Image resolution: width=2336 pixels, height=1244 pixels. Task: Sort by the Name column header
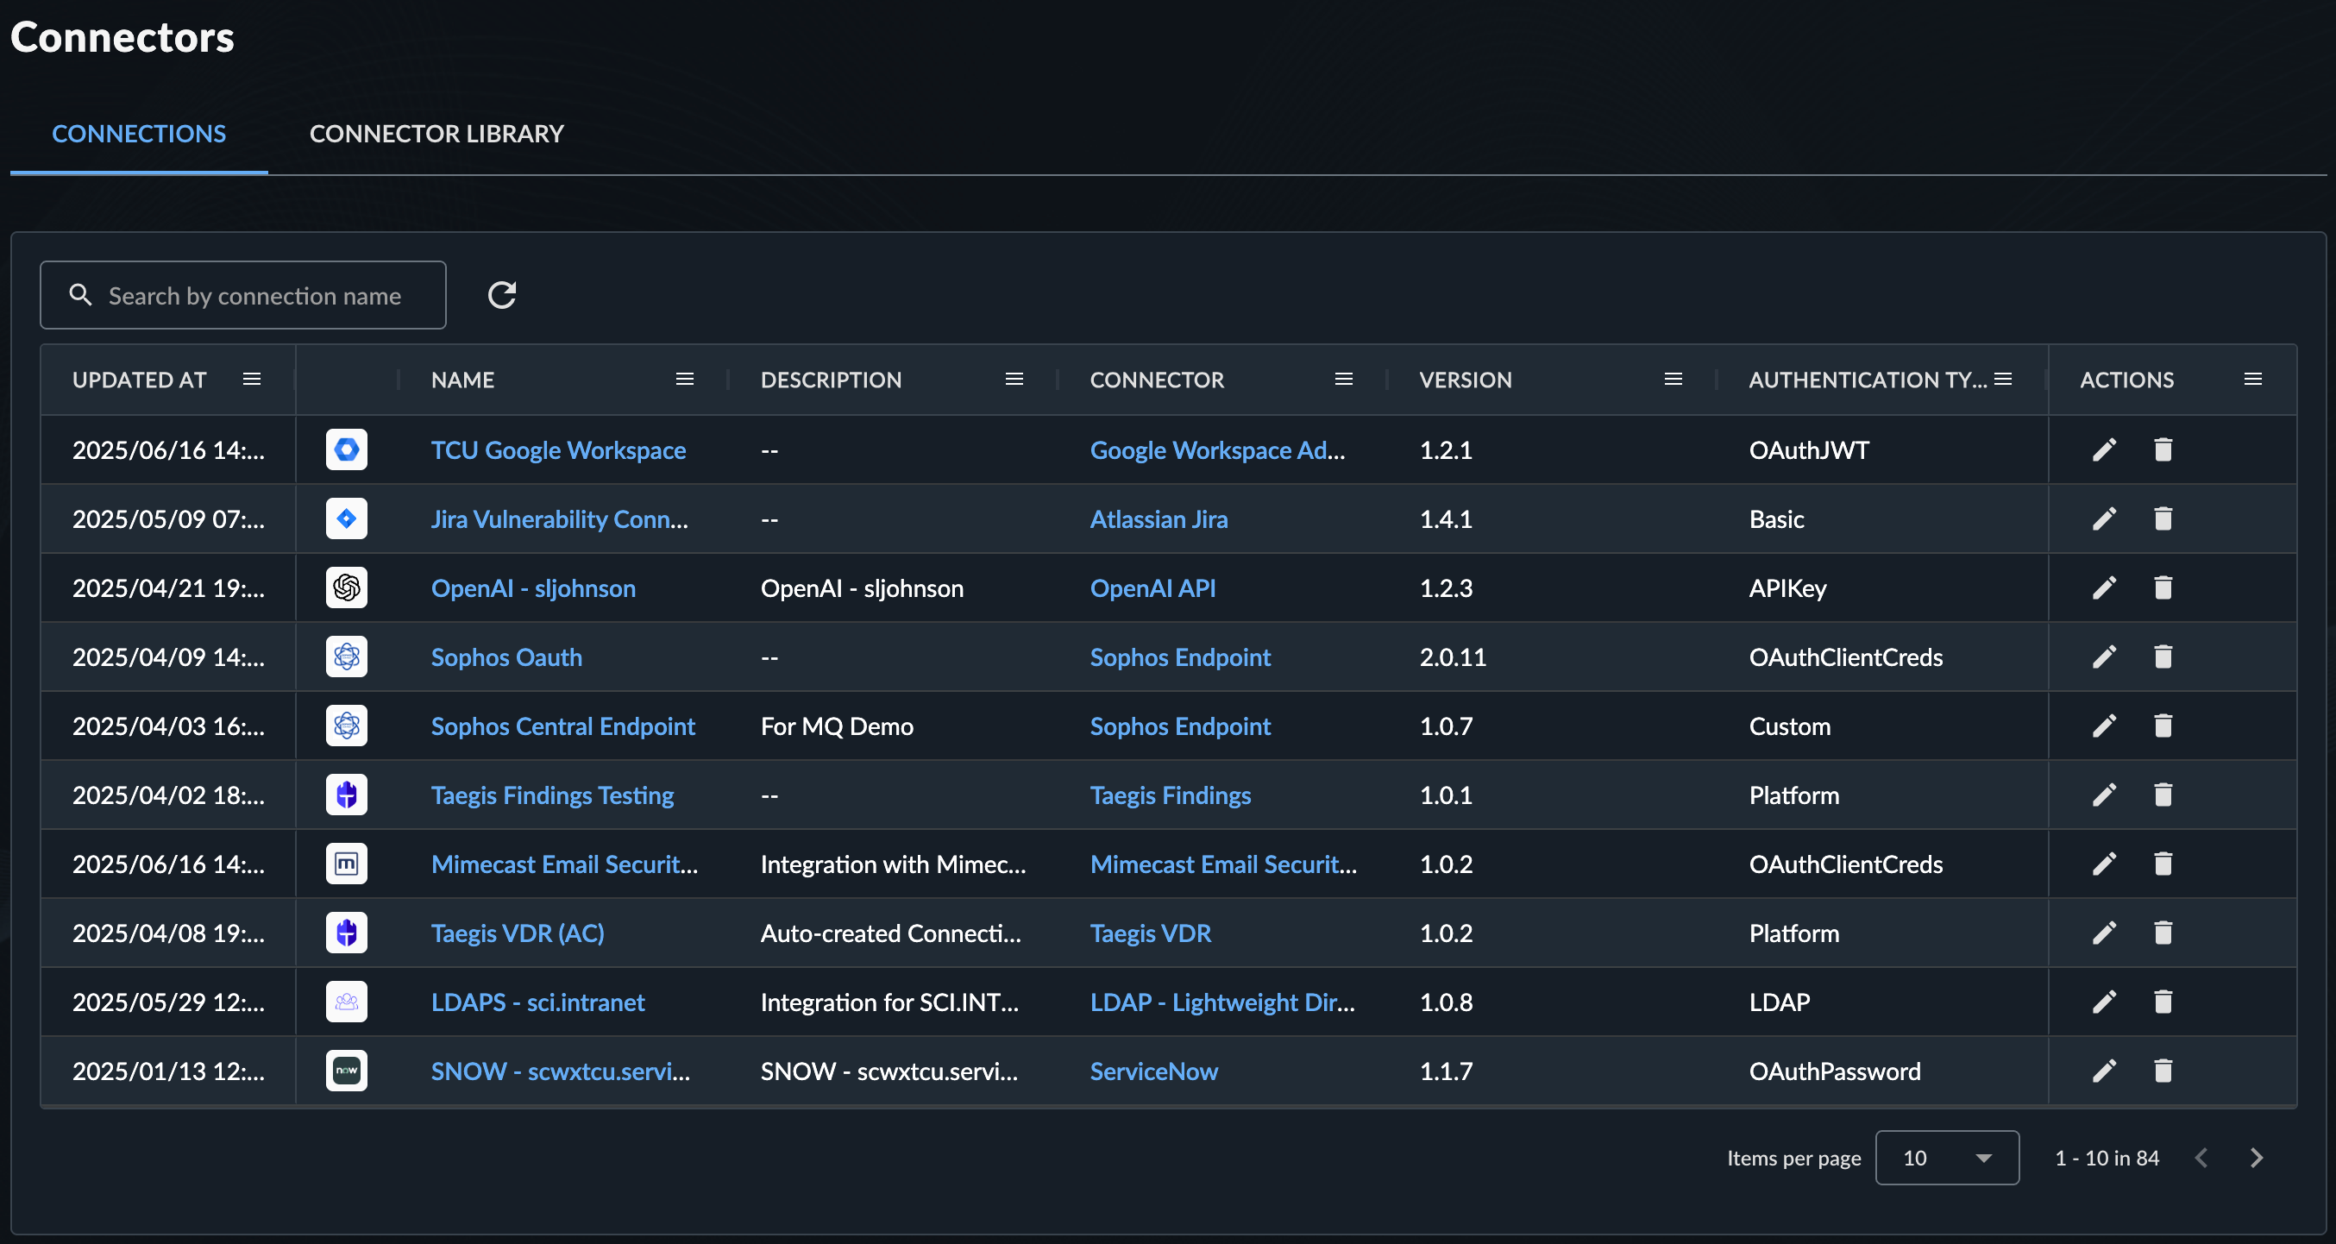click(462, 379)
